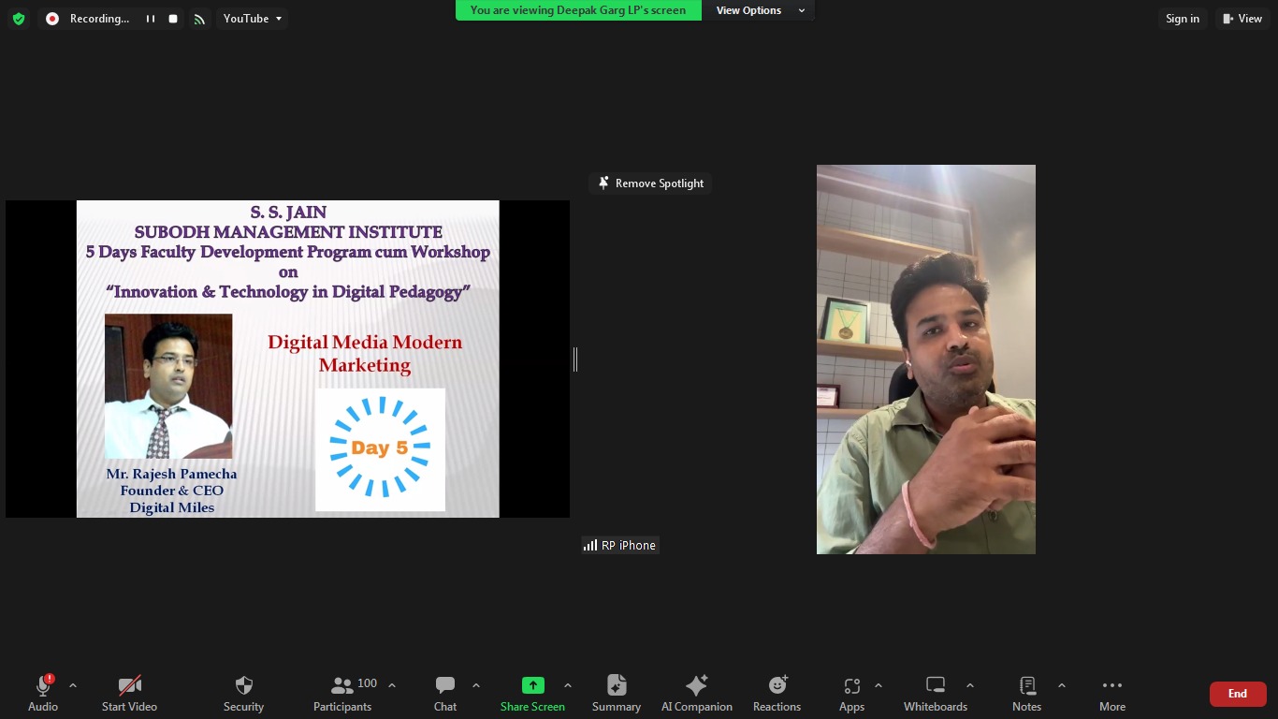Open the Security shield options
Viewport: 1278px width, 719px height.
coord(243,693)
